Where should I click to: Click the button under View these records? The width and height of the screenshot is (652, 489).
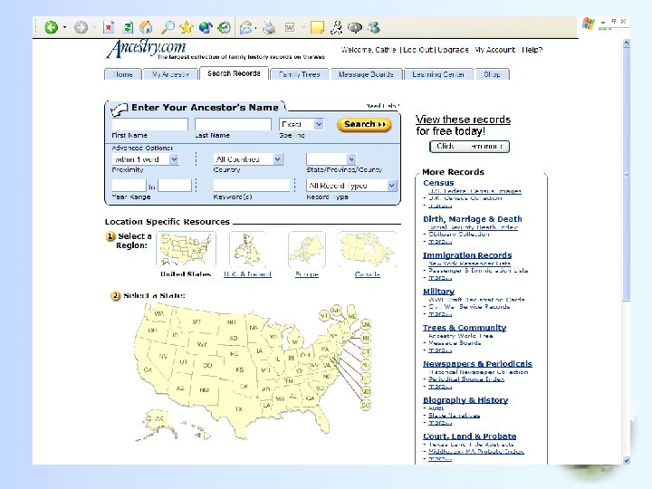[469, 147]
